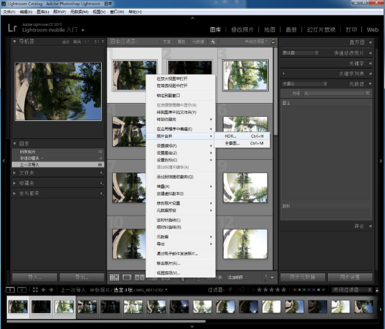Screen dimensions: 385x329
Task: Collapse filmstrip with the bottom edge arrow
Action: pos(192,326)
